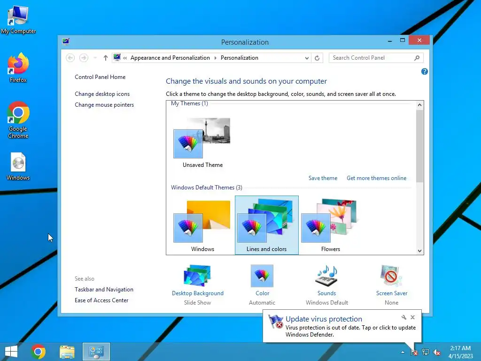Click the search magnifier icon
Viewport: 481px width, 361px height.
417,58
